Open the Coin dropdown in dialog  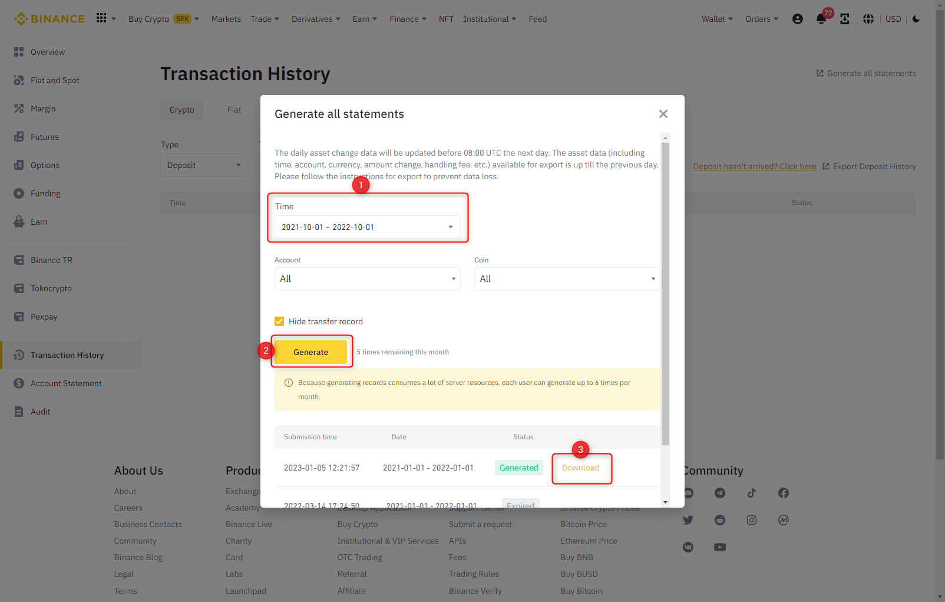point(567,279)
